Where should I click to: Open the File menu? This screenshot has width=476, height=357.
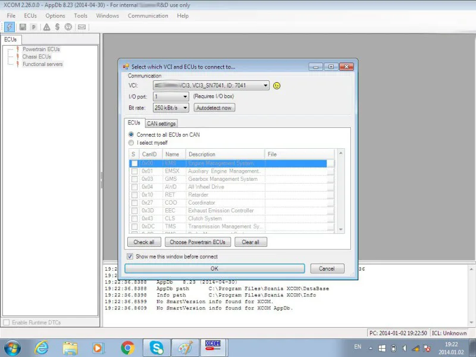(11, 16)
